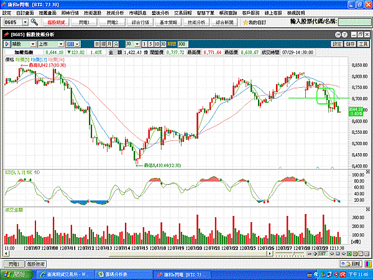Click the round arrow icon in chart title bar
Image resolution: width=373 pixels, height=280 pixels.
point(338,35)
